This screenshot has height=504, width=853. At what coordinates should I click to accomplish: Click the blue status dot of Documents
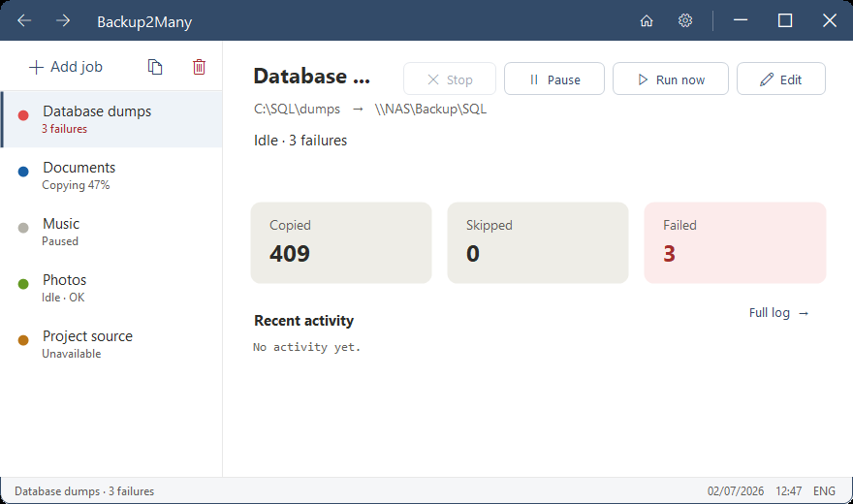point(23,172)
